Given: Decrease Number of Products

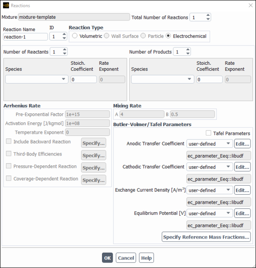Looking at the screenshot, I should 188,54.
